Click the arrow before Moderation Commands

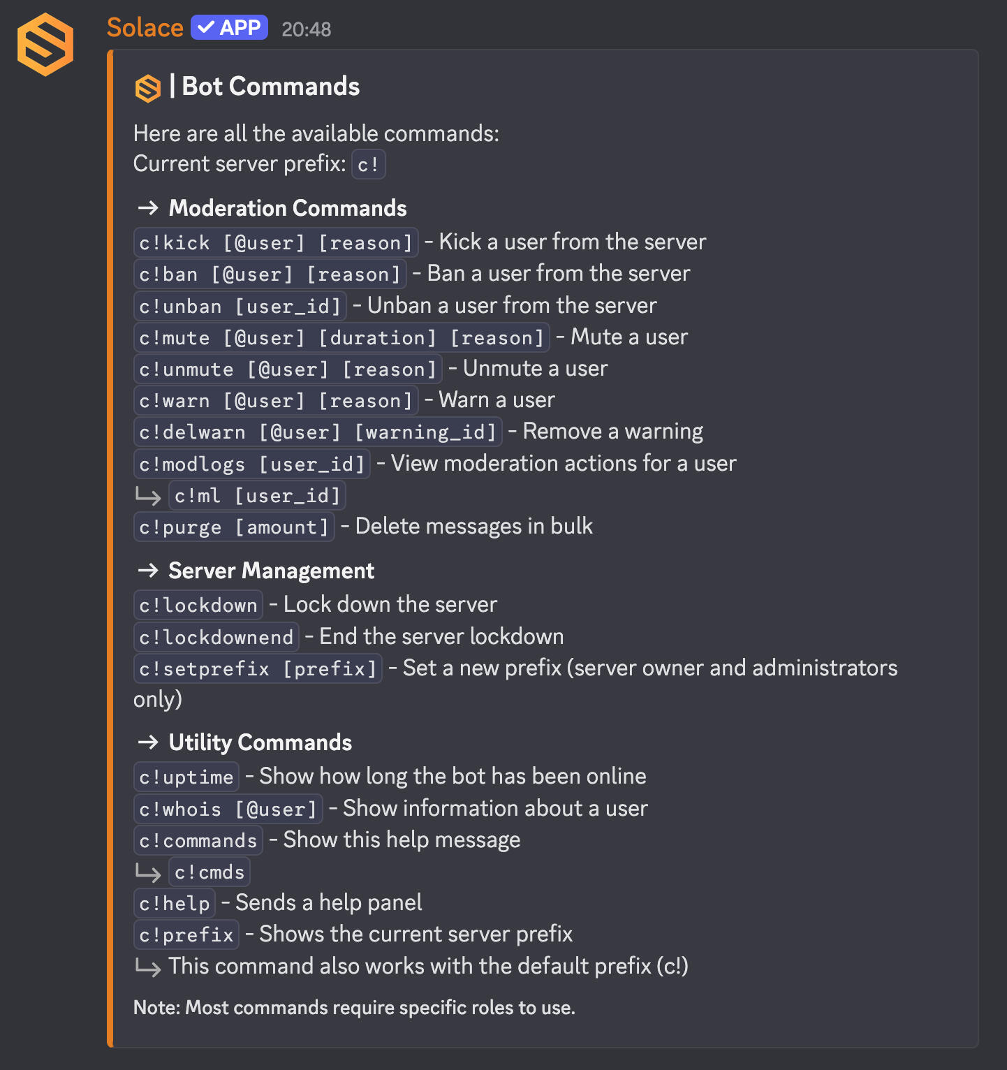click(x=148, y=208)
